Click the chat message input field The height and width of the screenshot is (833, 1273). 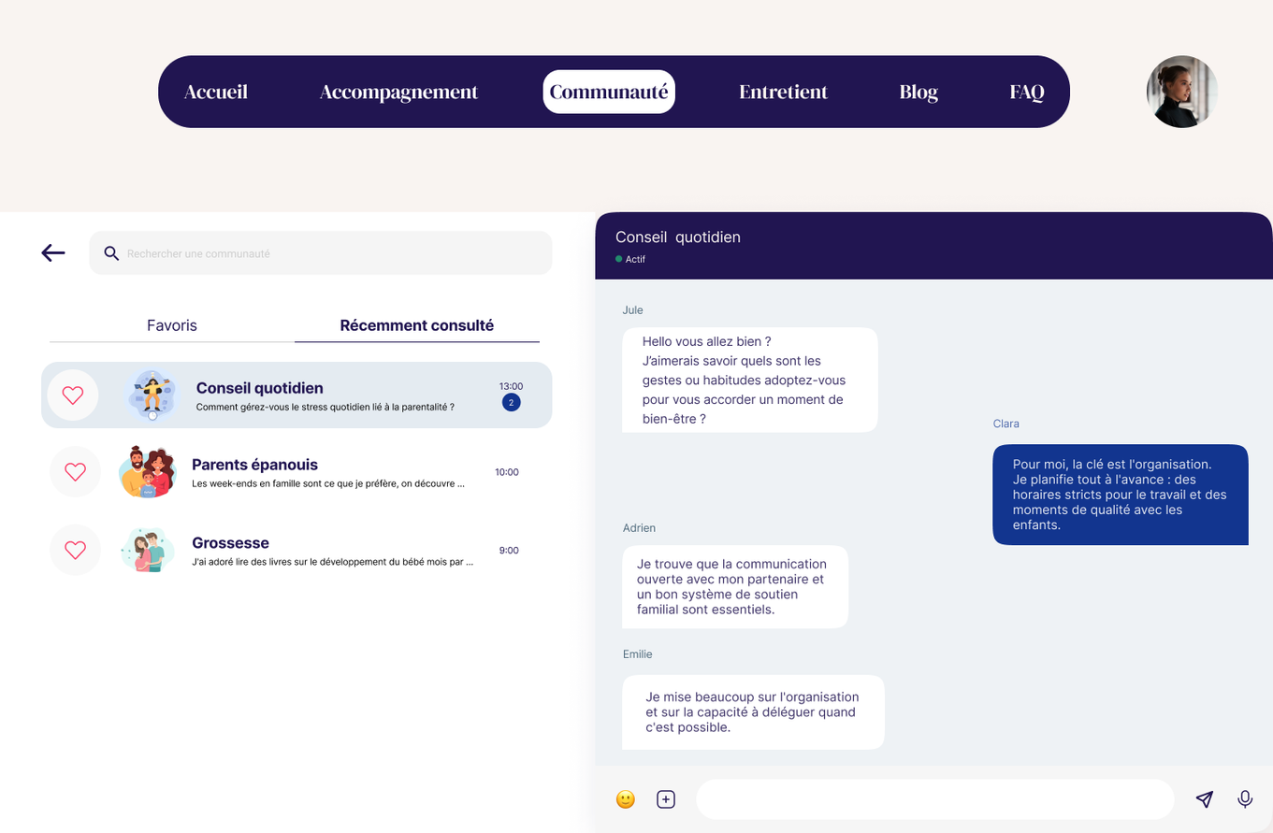click(934, 799)
